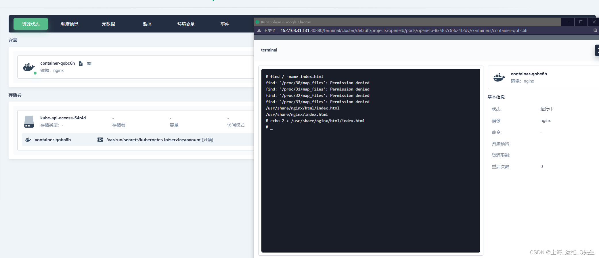Click the address bar URL
The height and width of the screenshot is (258, 599).
404,30
